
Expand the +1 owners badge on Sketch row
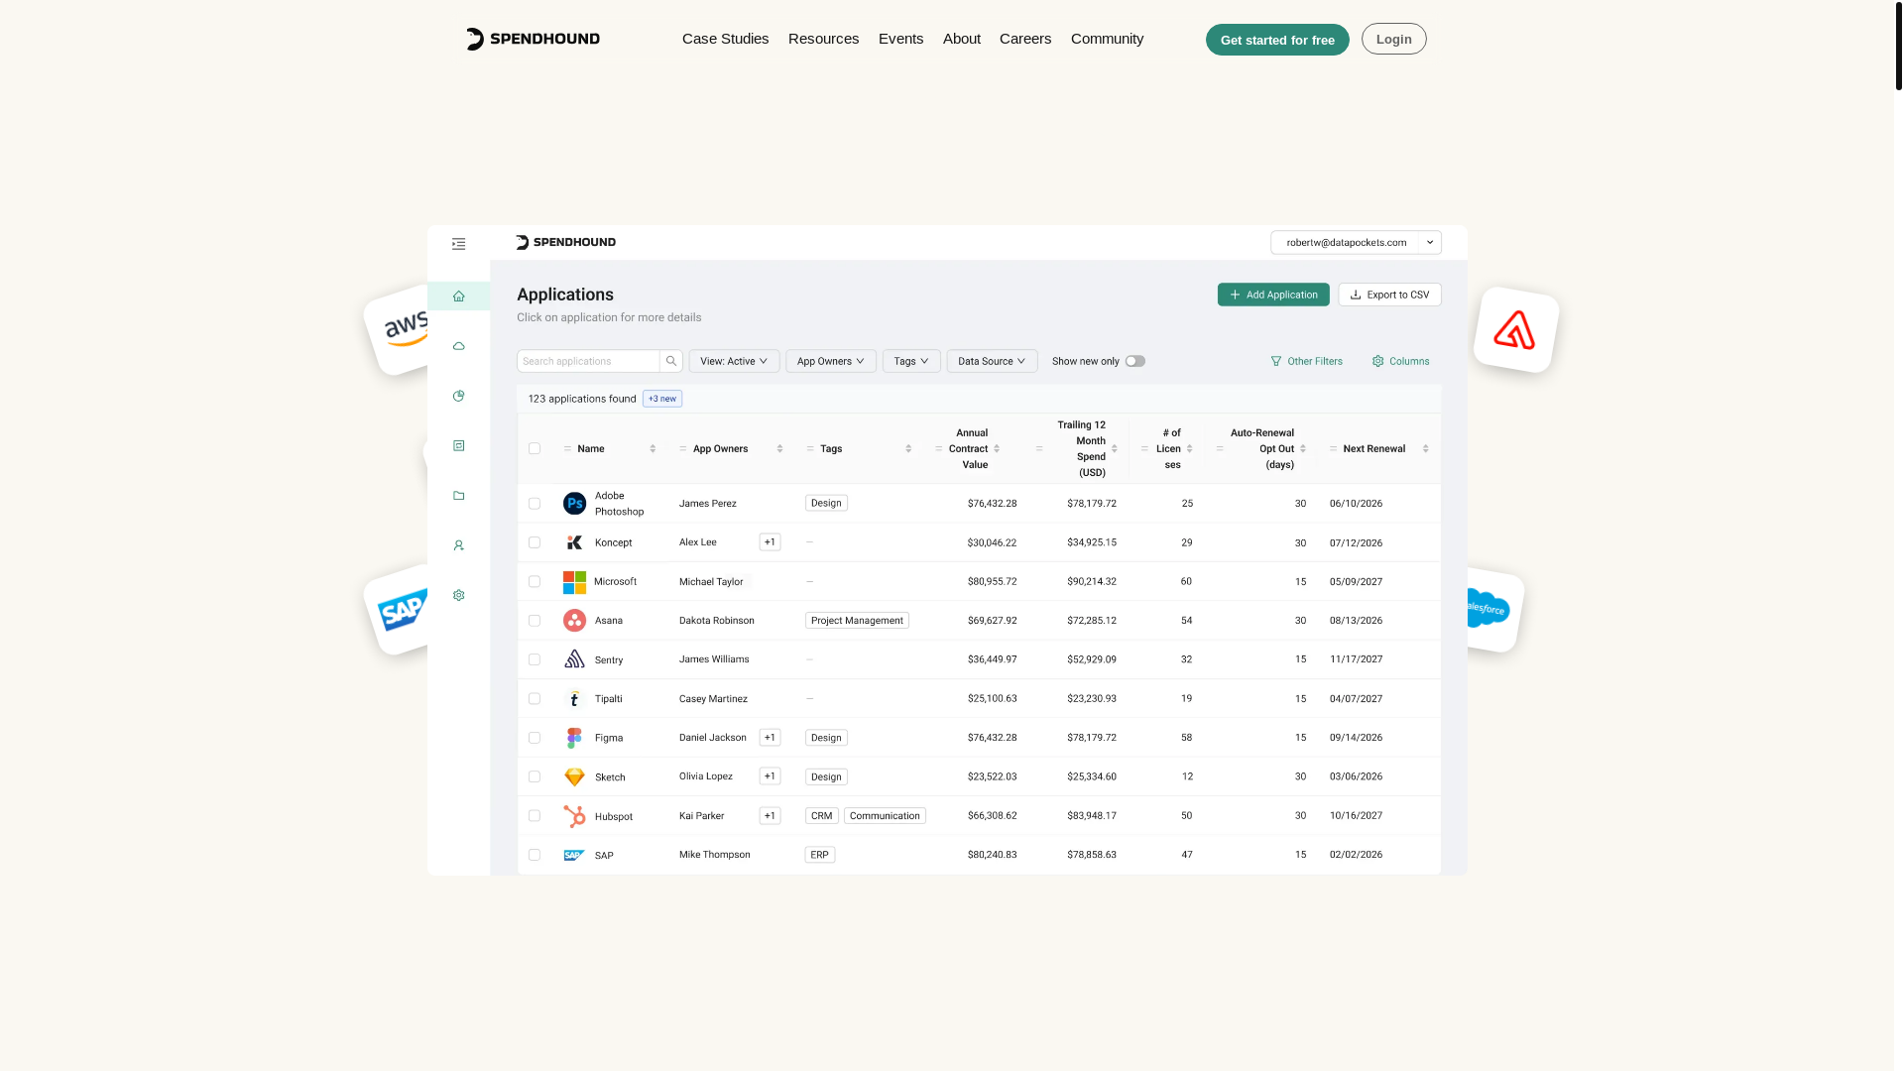point(770,776)
